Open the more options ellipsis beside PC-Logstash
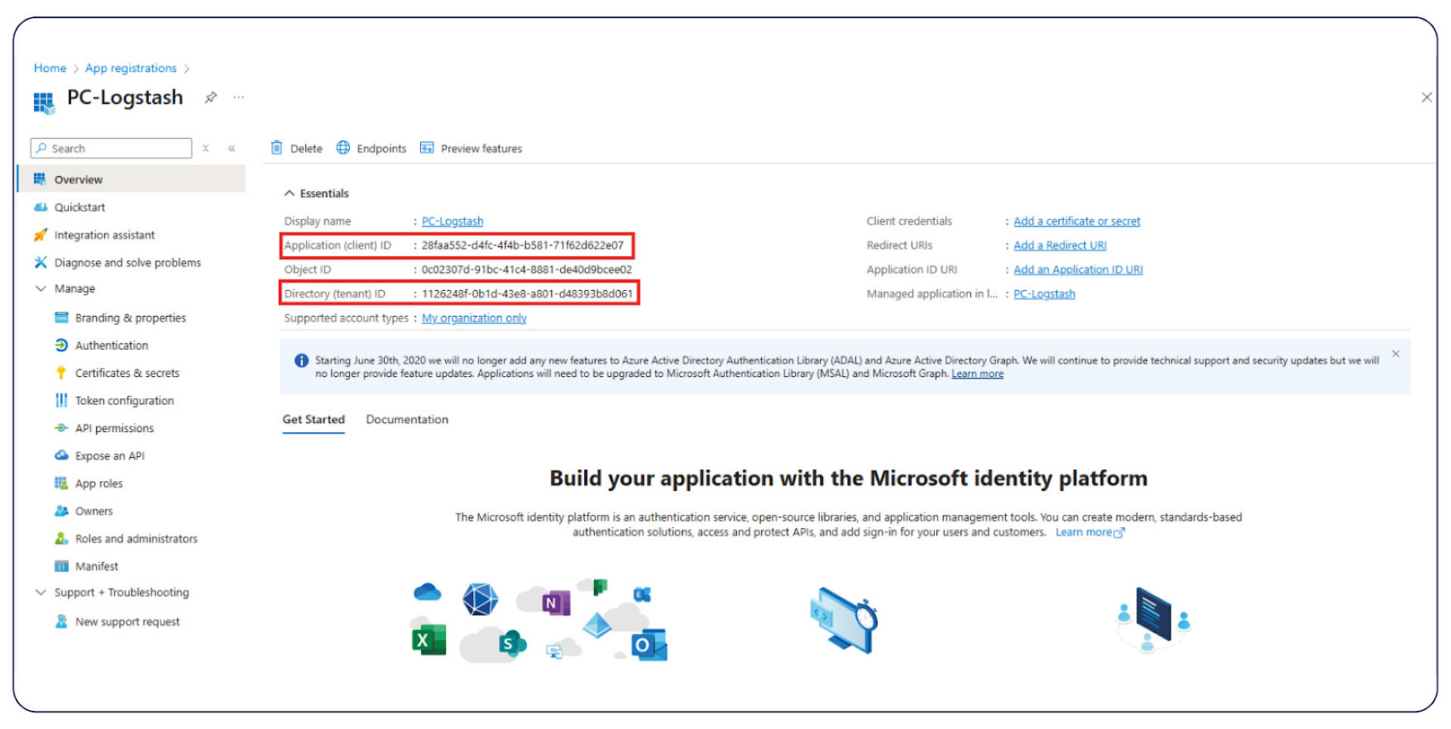Screen dimensions: 1451x729 [239, 97]
